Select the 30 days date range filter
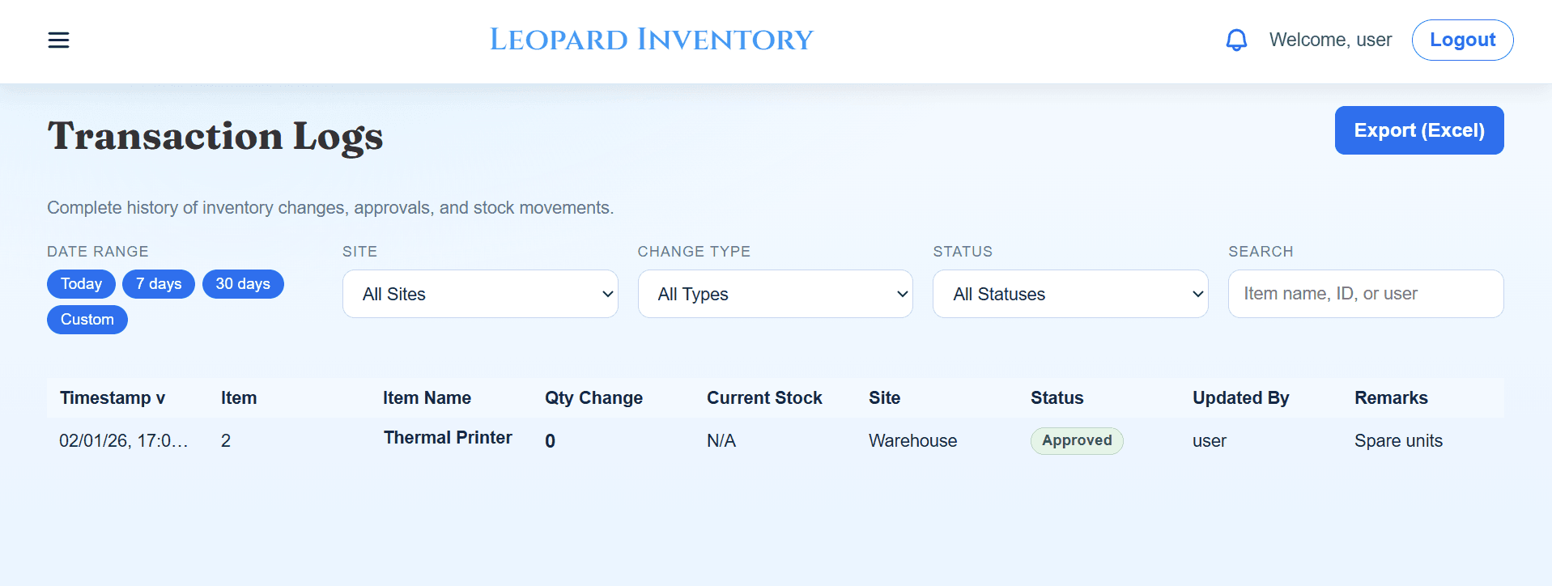This screenshot has height=586, width=1552. pyautogui.click(x=243, y=284)
